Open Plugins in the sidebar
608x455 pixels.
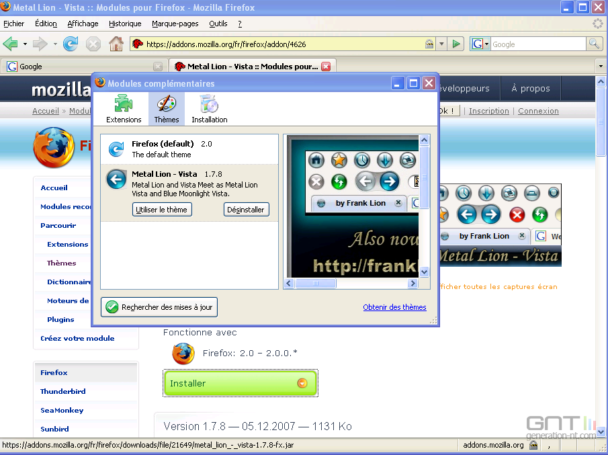pyautogui.click(x=60, y=320)
